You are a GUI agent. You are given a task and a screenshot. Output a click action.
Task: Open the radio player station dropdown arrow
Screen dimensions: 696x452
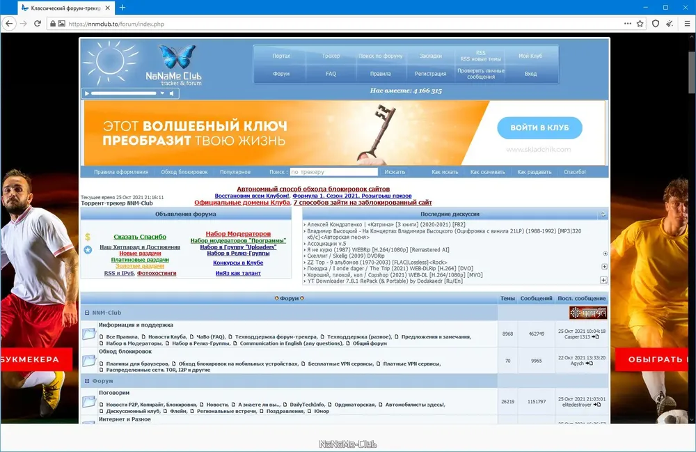tap(162, 93)
